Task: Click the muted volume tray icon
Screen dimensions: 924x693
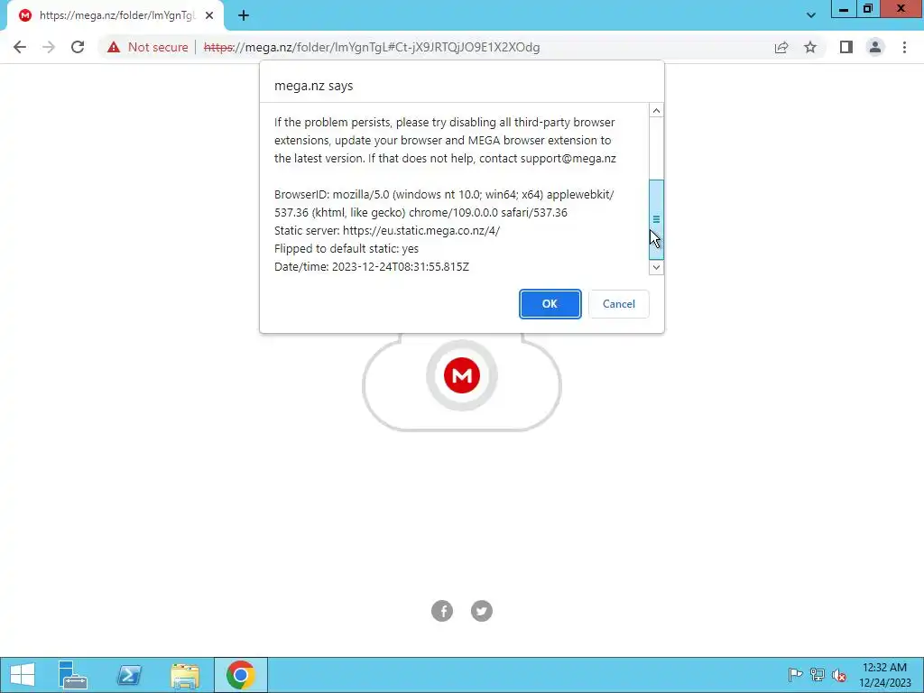Action: pos(839,675)
